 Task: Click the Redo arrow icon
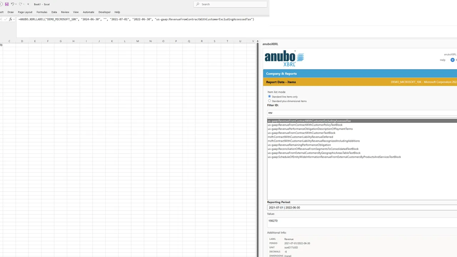pos(20,4)
